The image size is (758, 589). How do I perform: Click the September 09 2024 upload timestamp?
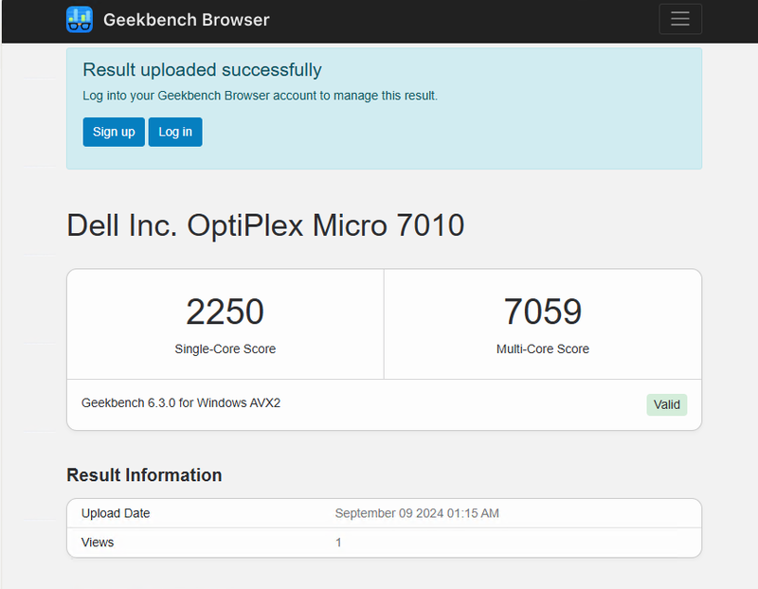[x=419, y=512]
